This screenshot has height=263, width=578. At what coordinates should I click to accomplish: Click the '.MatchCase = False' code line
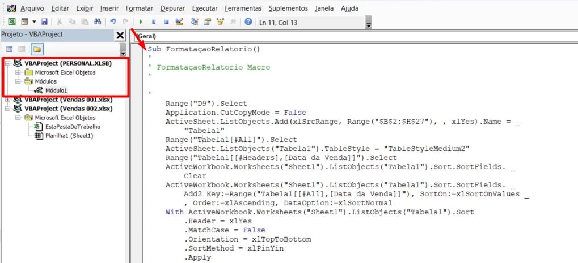(x=225, y=230)
